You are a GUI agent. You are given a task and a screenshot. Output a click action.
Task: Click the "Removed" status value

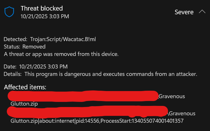34,47
